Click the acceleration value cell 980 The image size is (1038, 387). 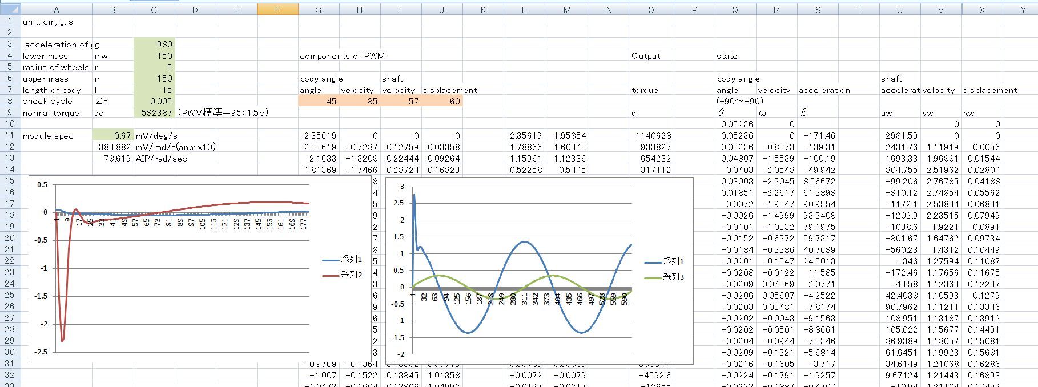click(154, 44)
